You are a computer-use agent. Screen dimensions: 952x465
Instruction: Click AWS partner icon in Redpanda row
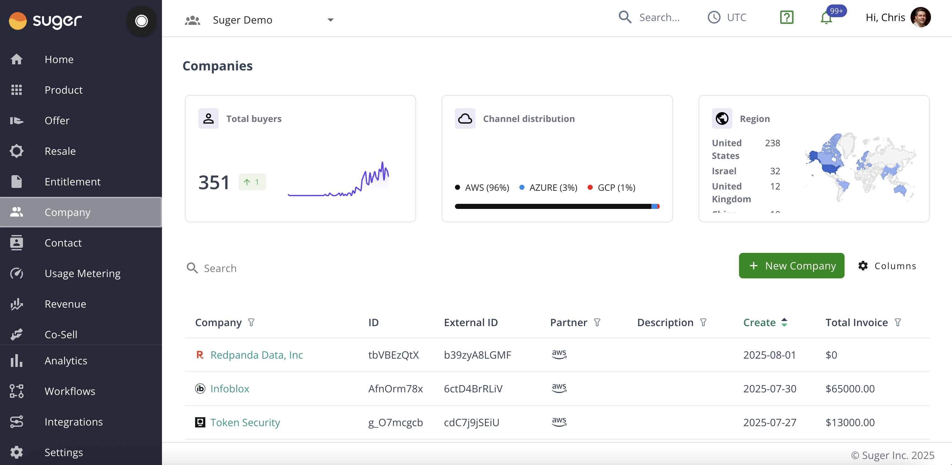point(559,354)
